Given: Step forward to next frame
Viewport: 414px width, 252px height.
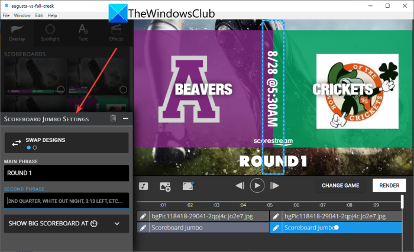Looking at the screenshot, I should [x=274, y=186].
